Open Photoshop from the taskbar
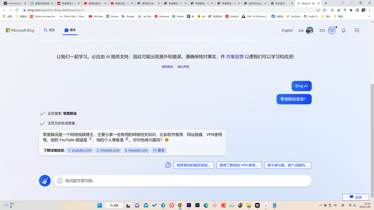 click(x=198, y=205)
